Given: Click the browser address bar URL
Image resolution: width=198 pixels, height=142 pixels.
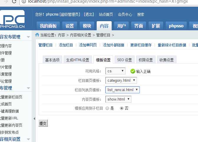Looking at the screenshot, I should pyautogui.click(x=108, y=2).
